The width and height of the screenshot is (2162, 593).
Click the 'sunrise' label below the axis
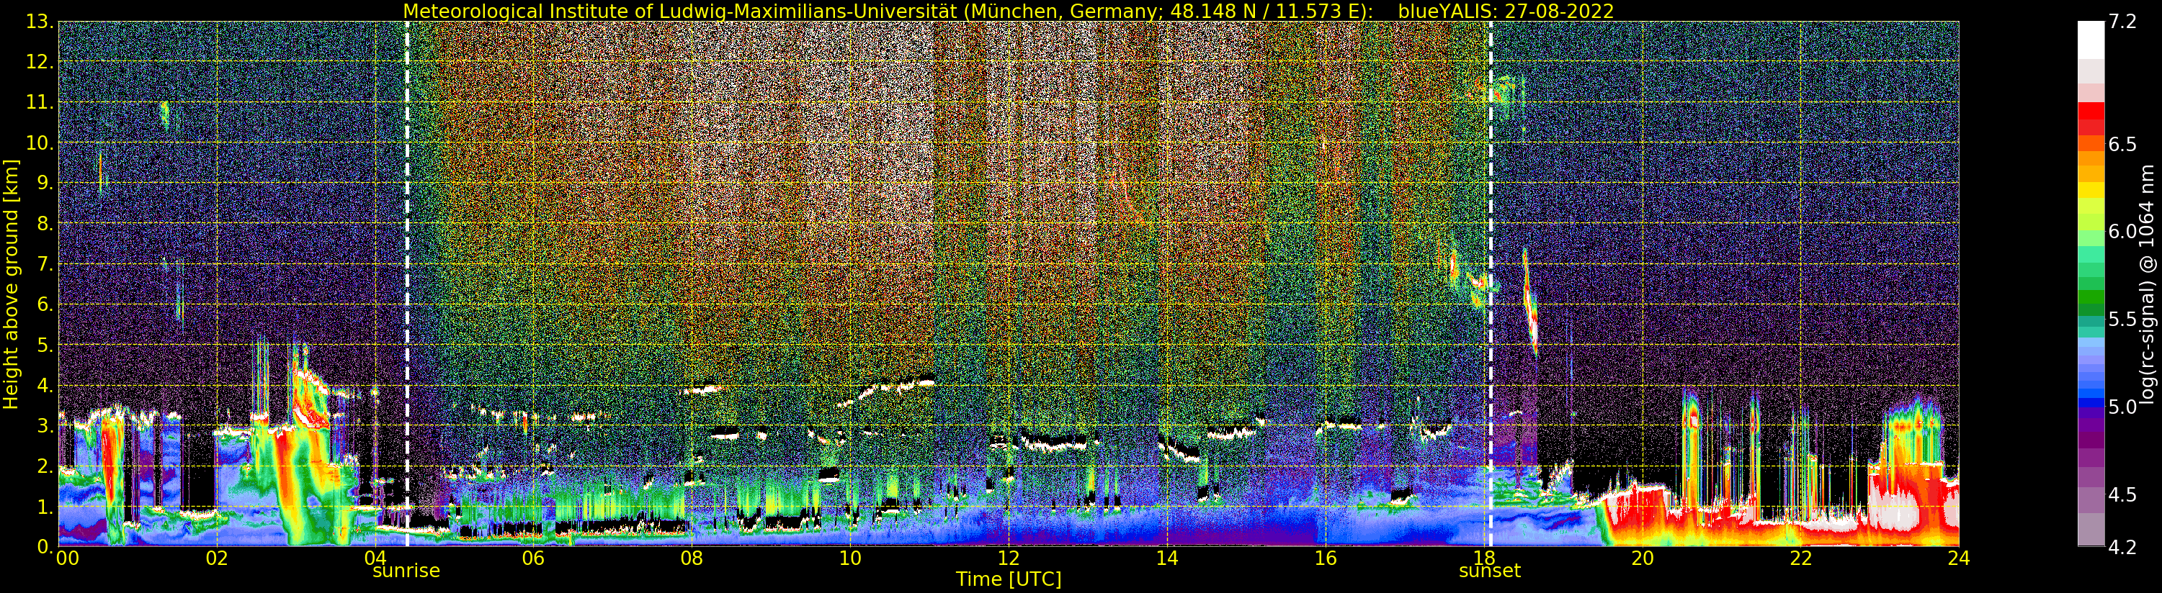click(406, 571)
